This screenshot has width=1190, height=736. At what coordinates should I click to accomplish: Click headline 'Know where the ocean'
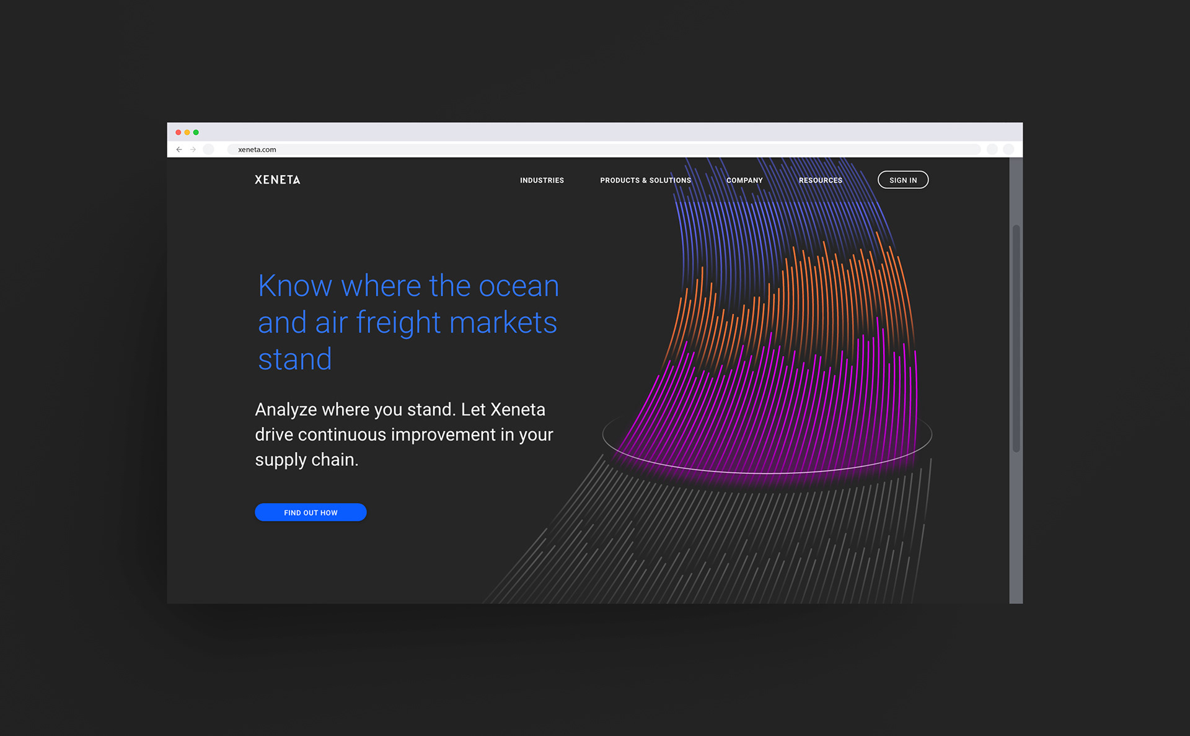408,286
